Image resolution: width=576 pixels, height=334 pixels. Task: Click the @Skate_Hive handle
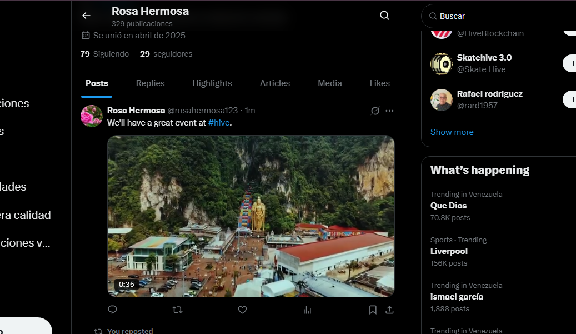coord(481,69)
